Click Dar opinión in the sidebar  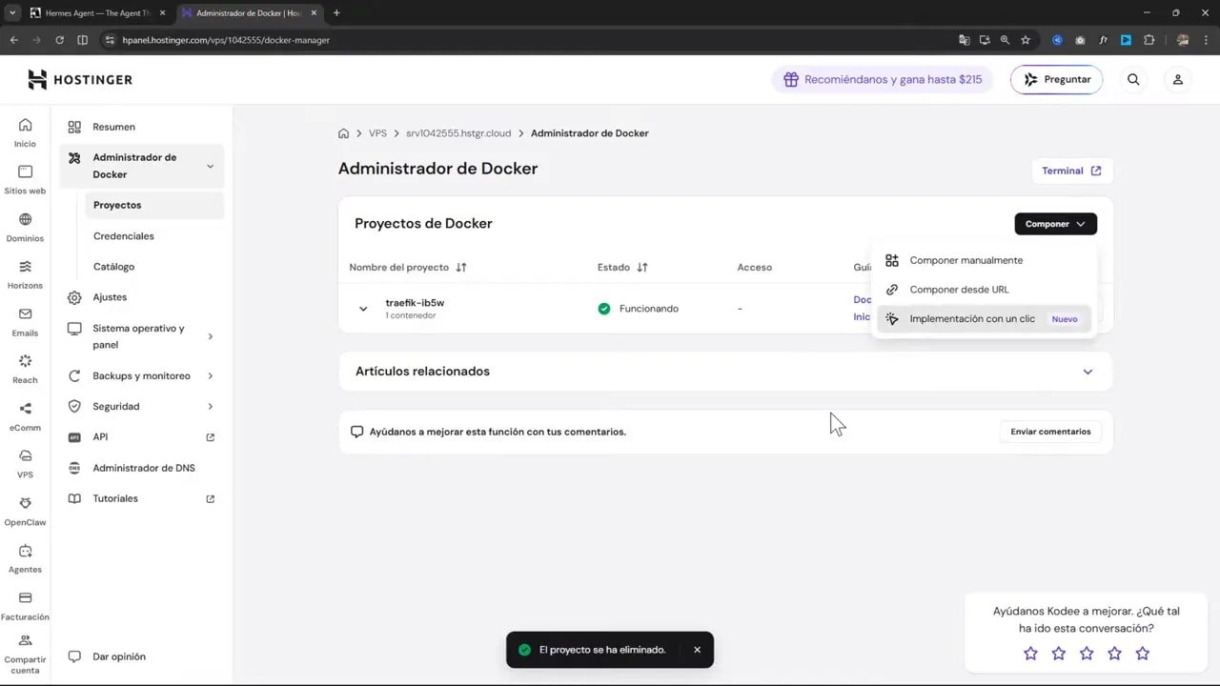coord(107,656)
